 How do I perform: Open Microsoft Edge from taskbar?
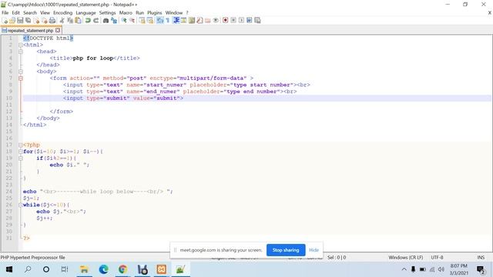tap(103, 269)
